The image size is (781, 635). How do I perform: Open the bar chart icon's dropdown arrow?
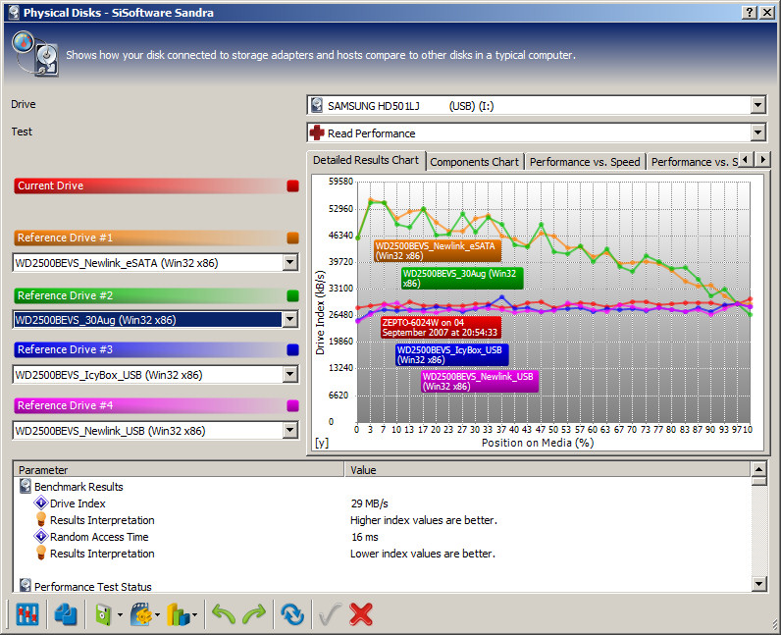coord(194,615)
